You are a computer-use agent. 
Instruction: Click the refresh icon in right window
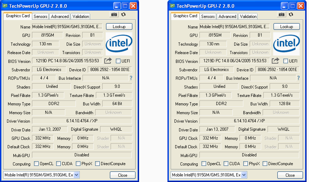(x=291, y=14)
